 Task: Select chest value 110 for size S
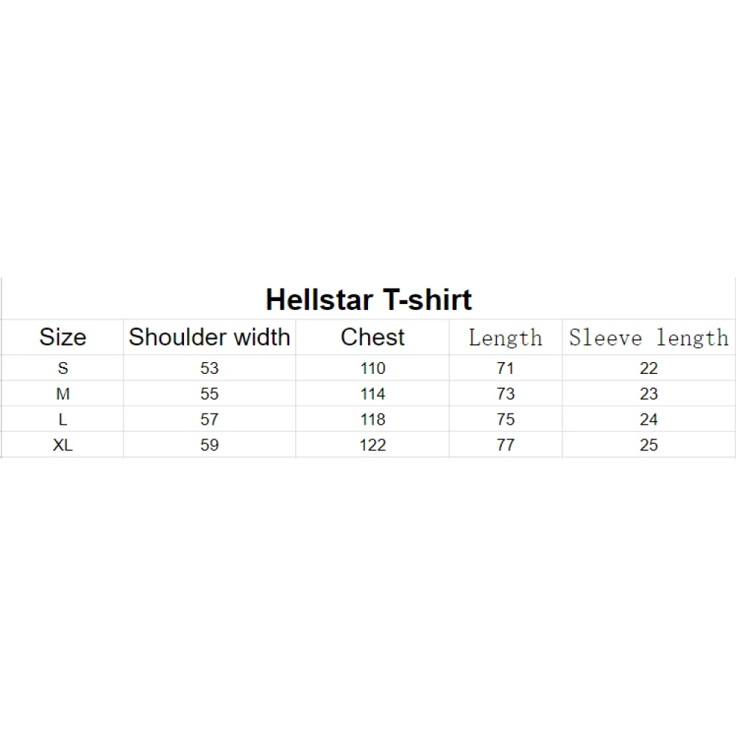coord(372,368)
